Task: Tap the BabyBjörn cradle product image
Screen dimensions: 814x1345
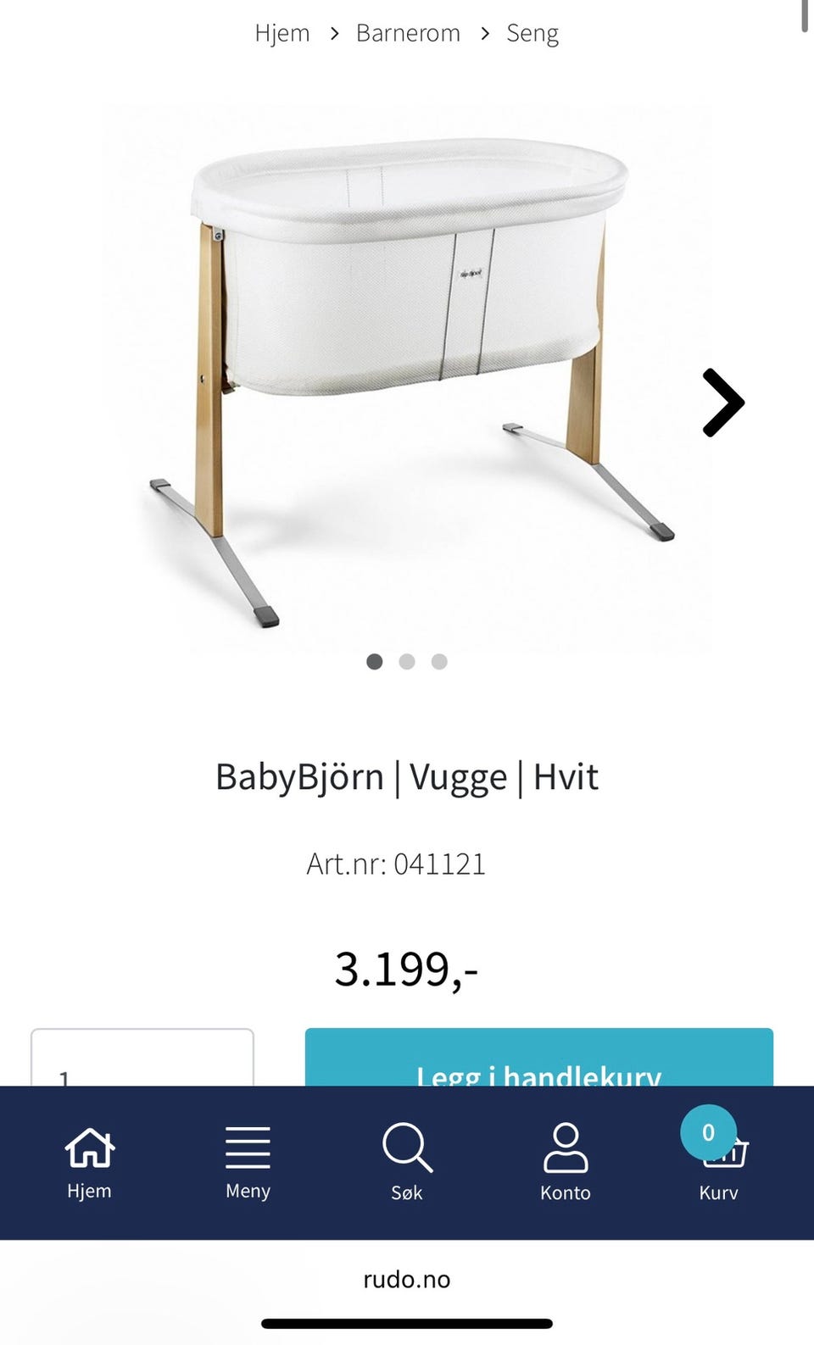Action: point(407,379)
